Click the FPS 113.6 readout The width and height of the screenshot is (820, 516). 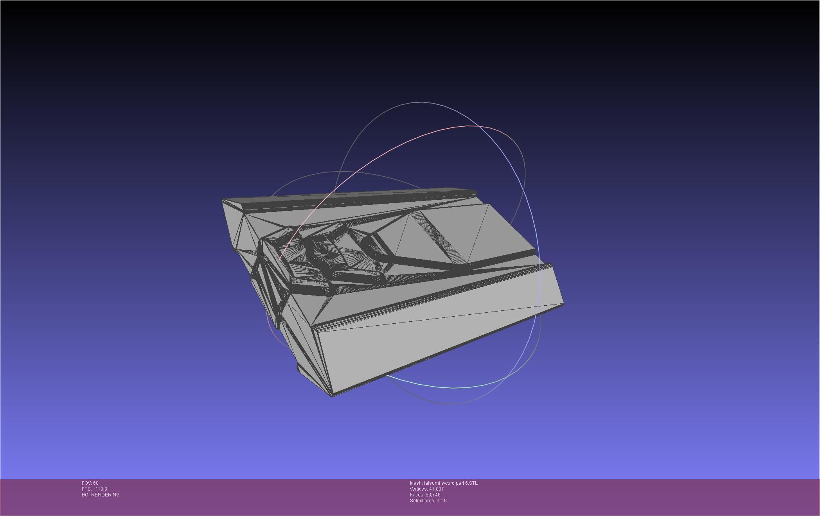(x=94, y=489)
